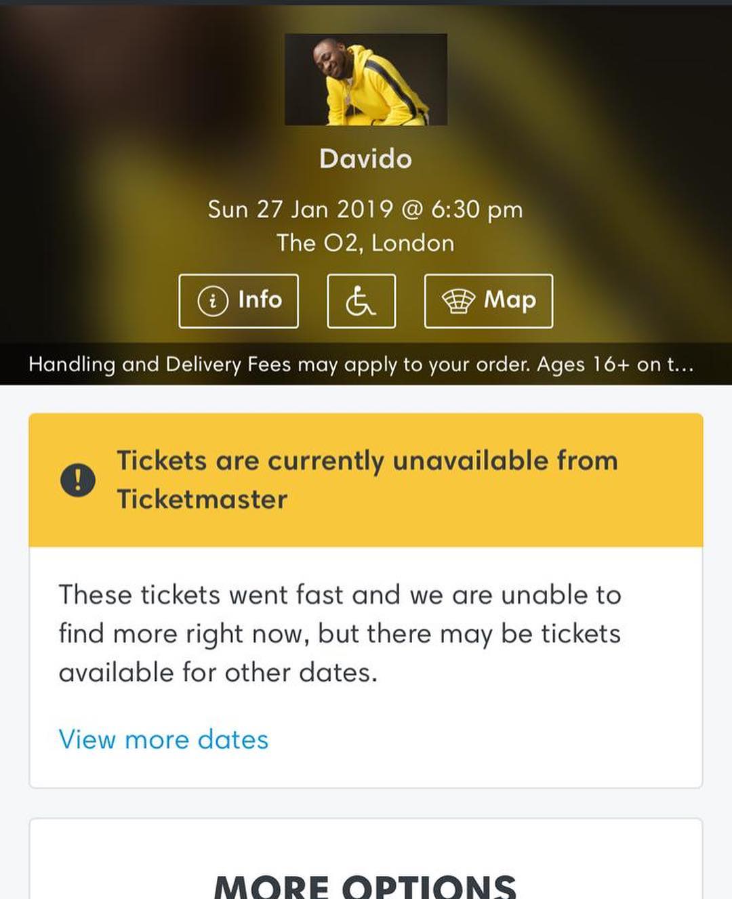Image resolution: width=732 pixels, height=899 pixels.
Task: Click the seating chart icon
Action: [x=458, y=301]
